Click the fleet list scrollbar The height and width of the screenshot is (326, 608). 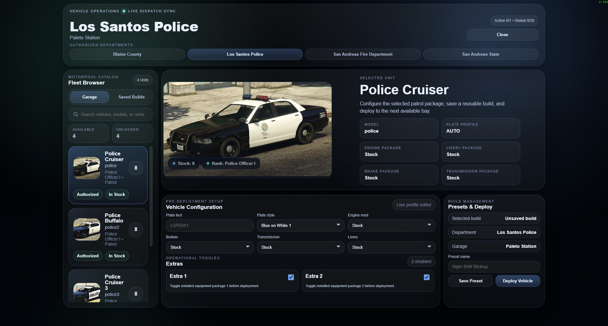point(151,196)
